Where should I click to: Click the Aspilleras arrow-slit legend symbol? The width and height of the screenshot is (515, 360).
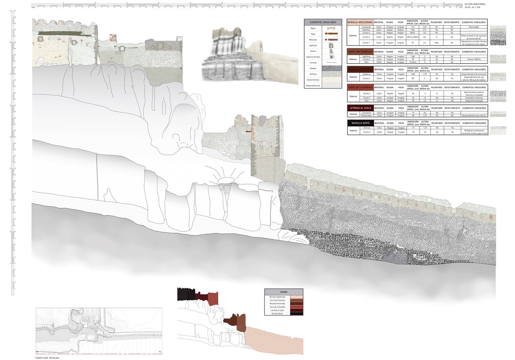[x=332, y=45]
